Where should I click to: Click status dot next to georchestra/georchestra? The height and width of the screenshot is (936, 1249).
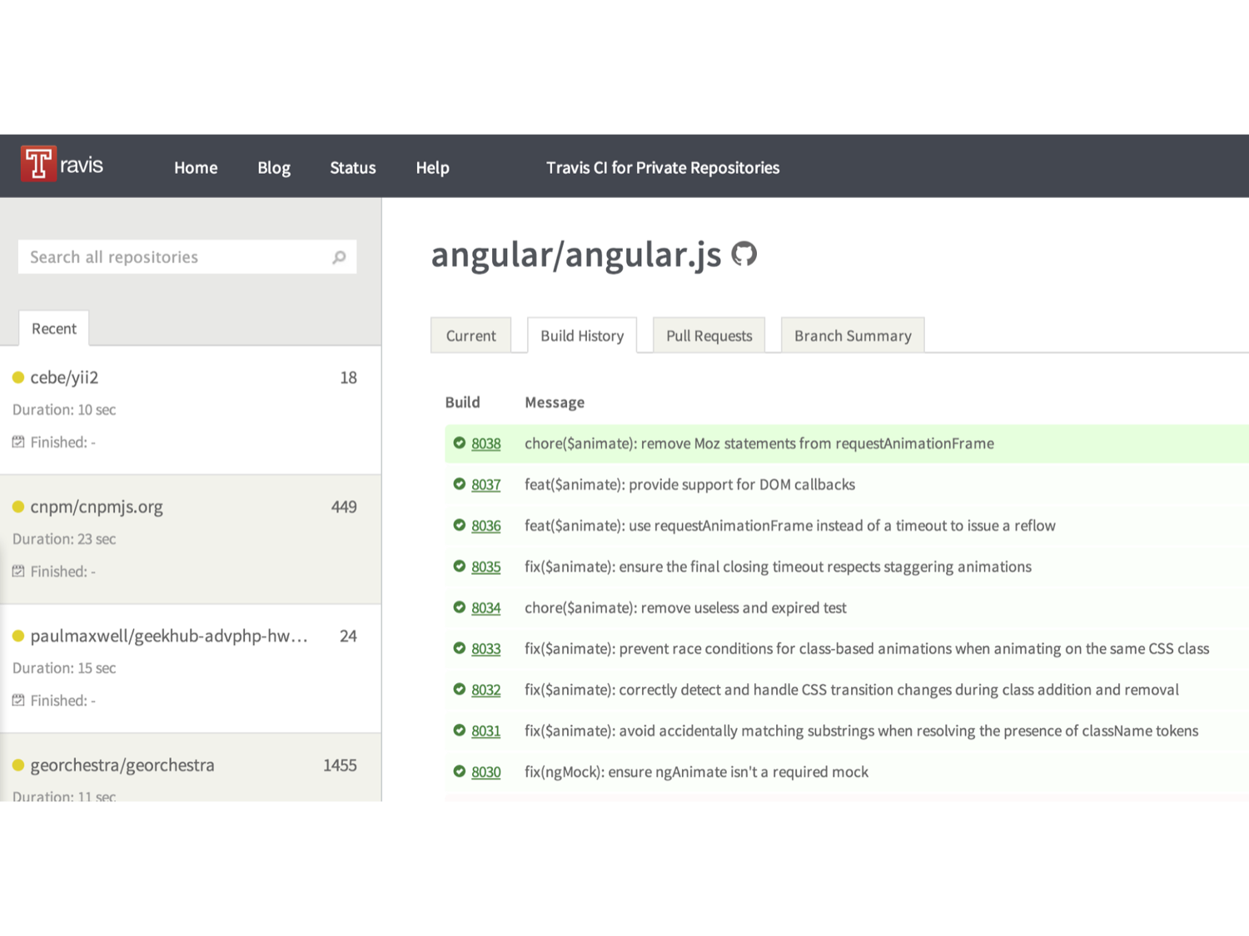coord(18,765)
